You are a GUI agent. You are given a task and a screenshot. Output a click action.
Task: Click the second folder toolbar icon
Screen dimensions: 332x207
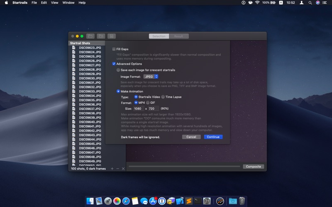click(x=101, y=36)
